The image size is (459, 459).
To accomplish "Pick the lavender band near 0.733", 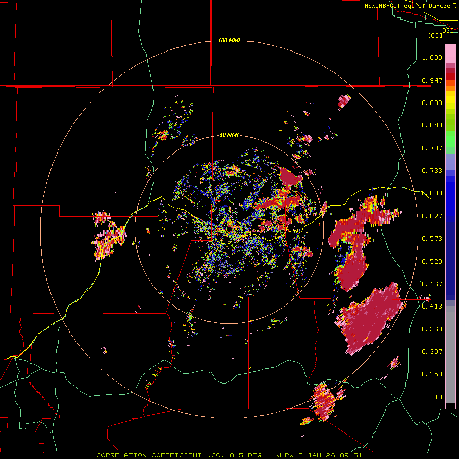I will pos(450,162).
